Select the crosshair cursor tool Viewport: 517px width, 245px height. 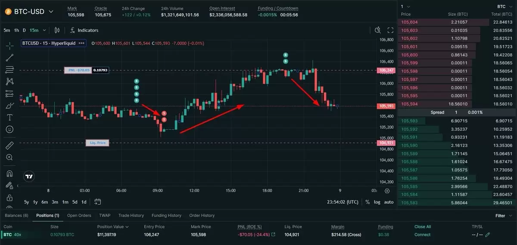(9, 46)
